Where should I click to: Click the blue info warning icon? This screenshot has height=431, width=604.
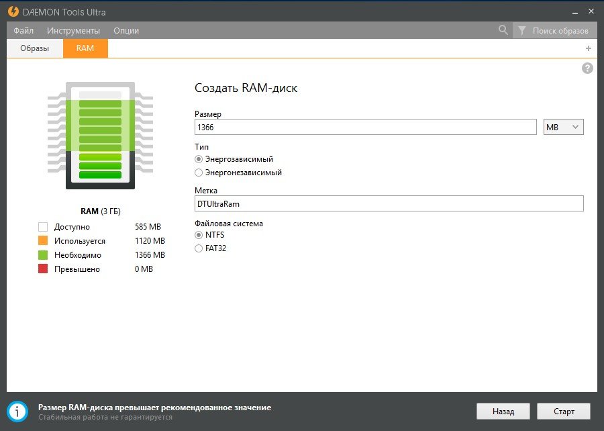click(x=17, y=411)
